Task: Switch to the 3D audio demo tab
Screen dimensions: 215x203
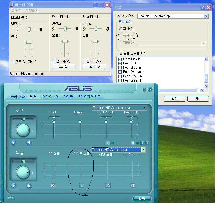Action: pyautogui.click(x=90, y=97)
